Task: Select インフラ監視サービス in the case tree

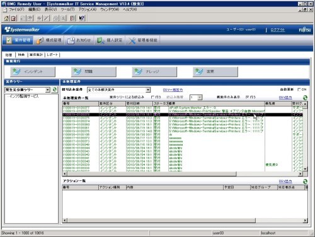Action: pos(24,96)
